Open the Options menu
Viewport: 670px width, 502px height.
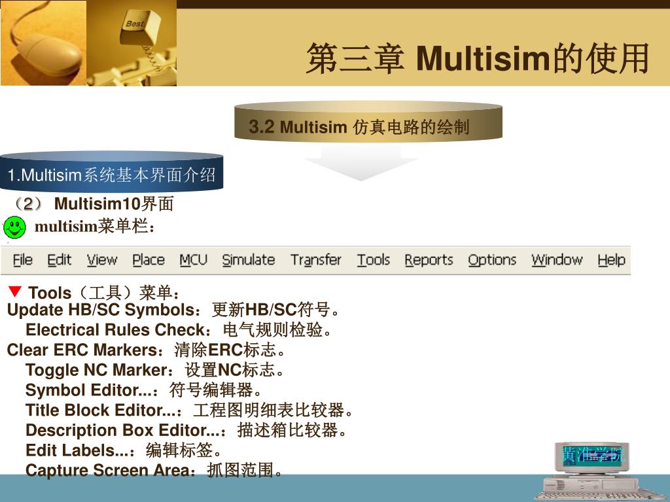(492, 260)
